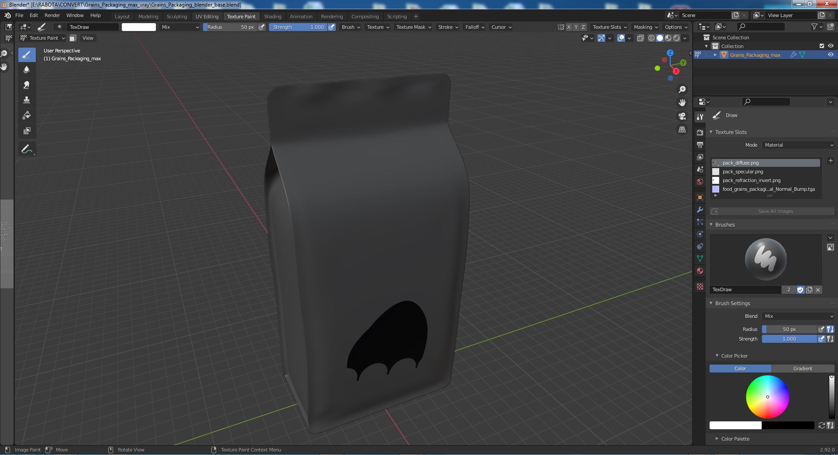Select the Draw brush tool
838x455 pixels.
[x=27, y=55]
